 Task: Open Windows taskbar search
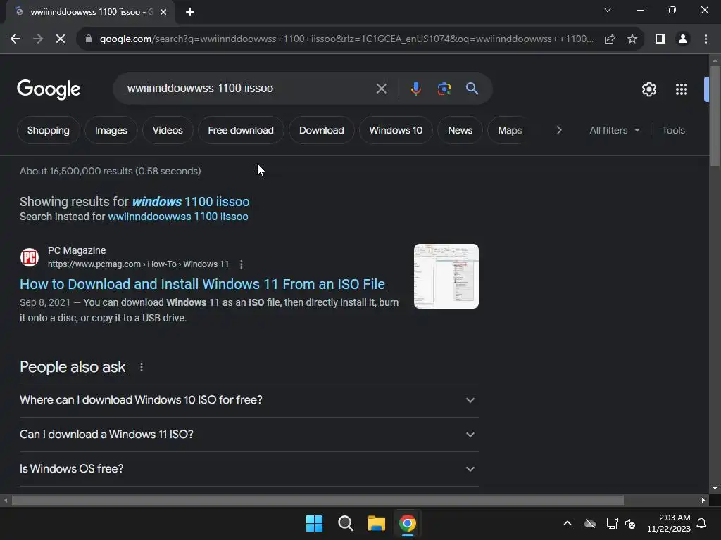pyautogui.click(x=345, y=523)
